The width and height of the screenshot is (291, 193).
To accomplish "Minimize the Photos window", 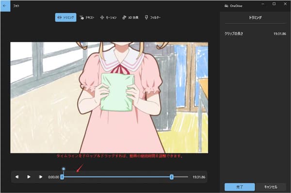I will (262, 4).
